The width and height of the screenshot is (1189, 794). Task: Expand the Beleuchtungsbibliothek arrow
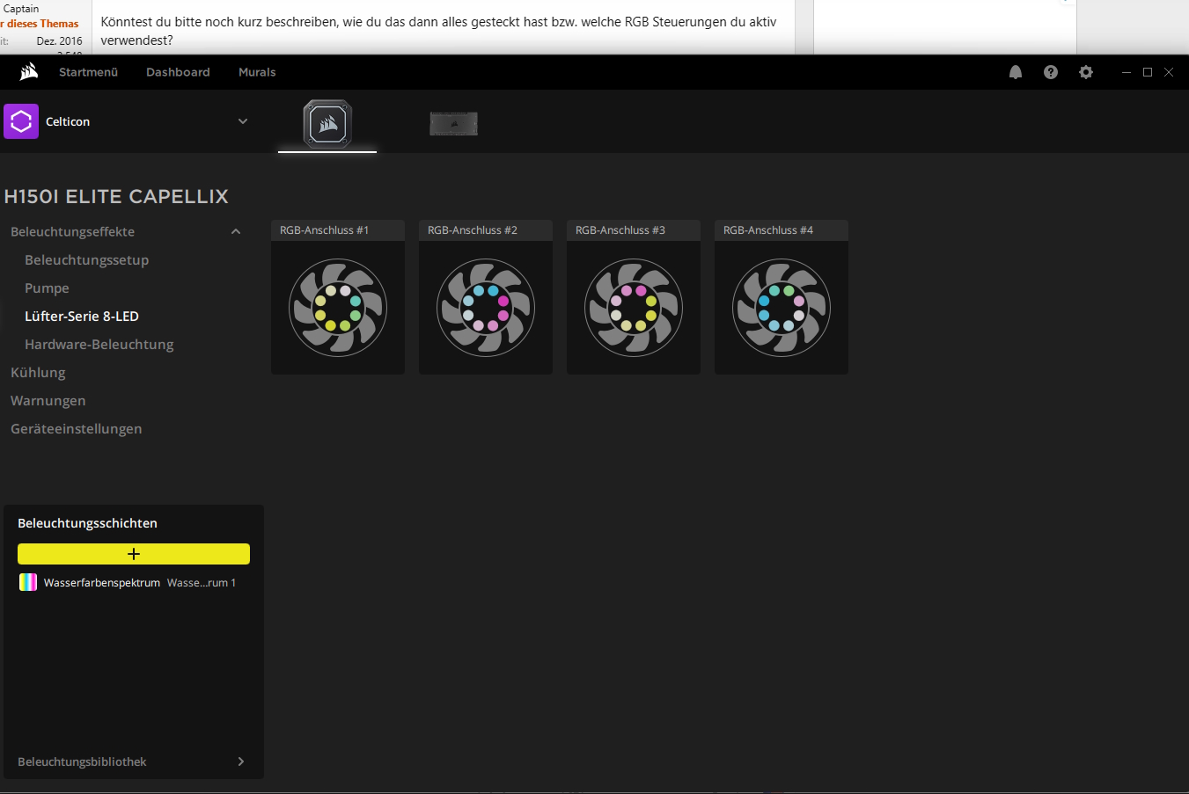(241, 761)
